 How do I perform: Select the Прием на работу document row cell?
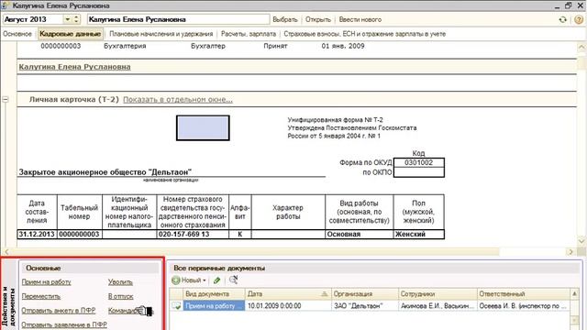point(214,305)
